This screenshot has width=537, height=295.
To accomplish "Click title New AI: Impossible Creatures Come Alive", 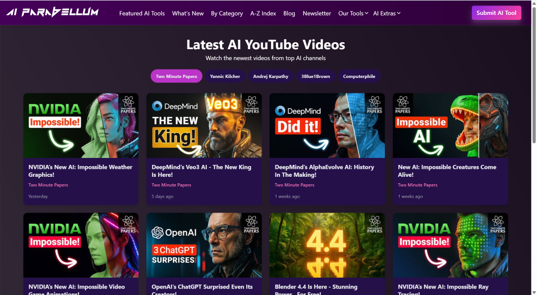I will [447, 171].
